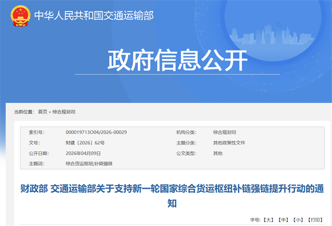Click the document number 财建〔2026〕62号
This screenshot has height=226, width=332.
(x=85, y=143)
